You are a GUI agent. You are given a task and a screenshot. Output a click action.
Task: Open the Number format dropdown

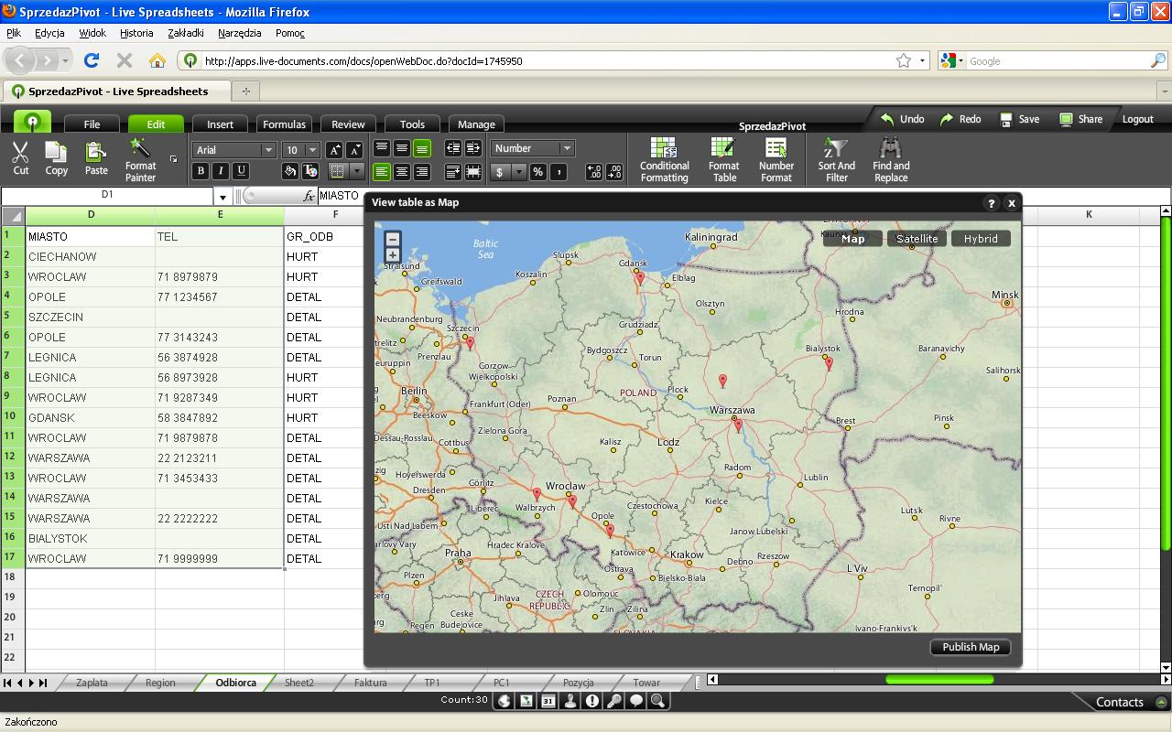tap(567, 148)
